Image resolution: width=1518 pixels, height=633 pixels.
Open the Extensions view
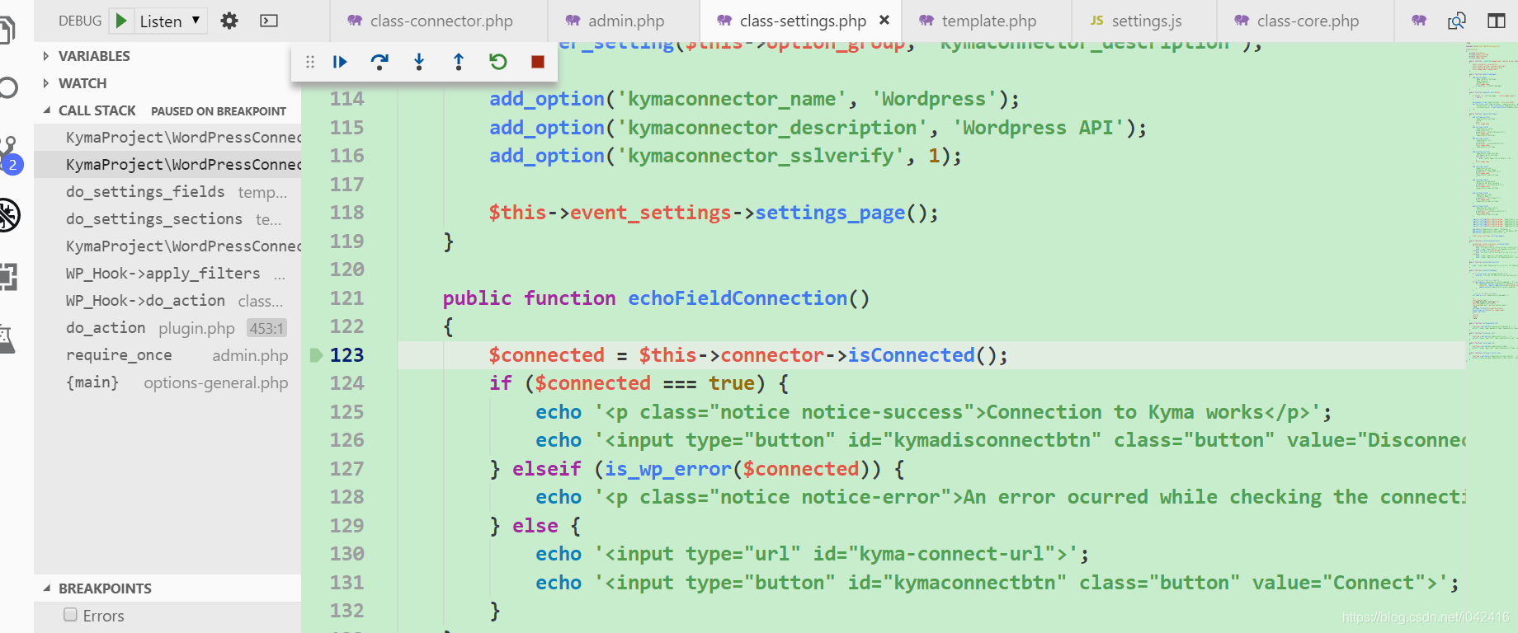(8, 276)
